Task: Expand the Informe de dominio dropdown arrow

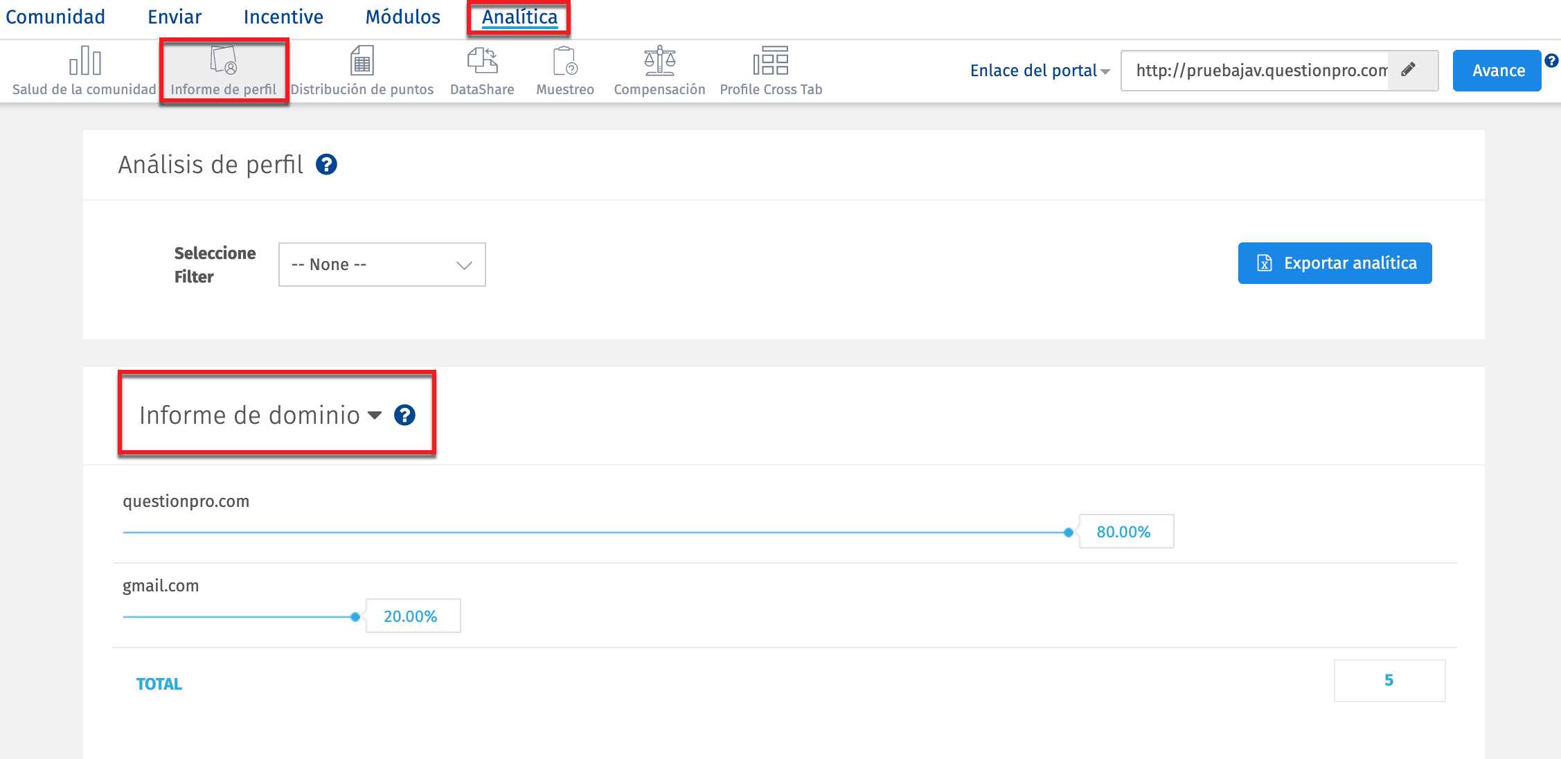Action: [x=375, y=416]
